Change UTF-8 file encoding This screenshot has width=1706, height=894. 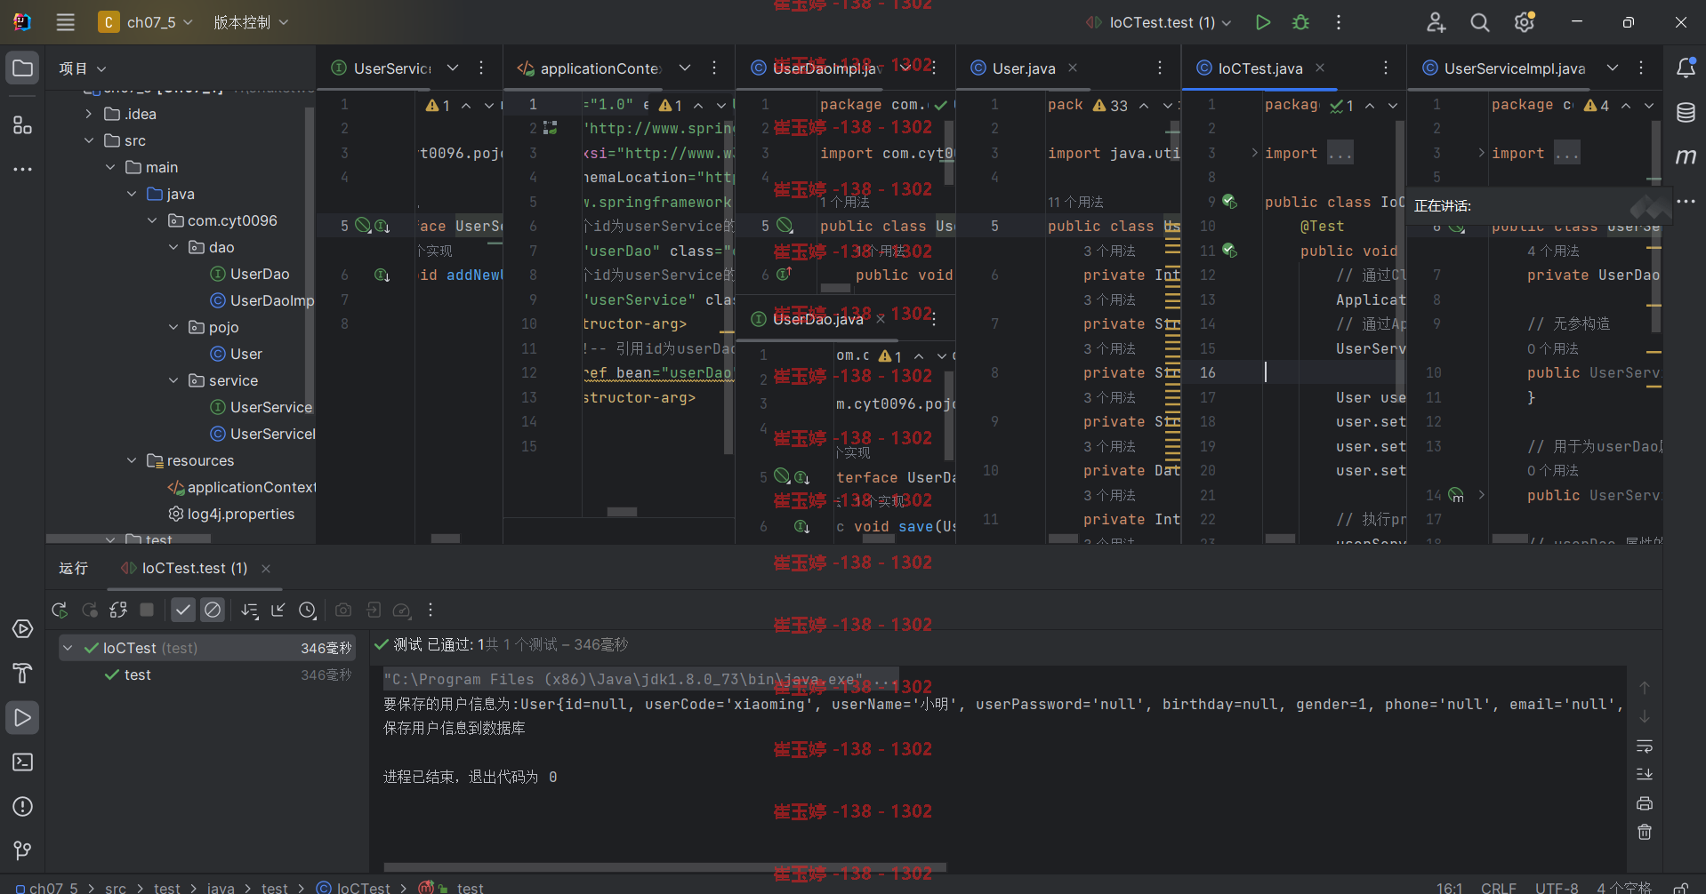(x=1557, y=887)
